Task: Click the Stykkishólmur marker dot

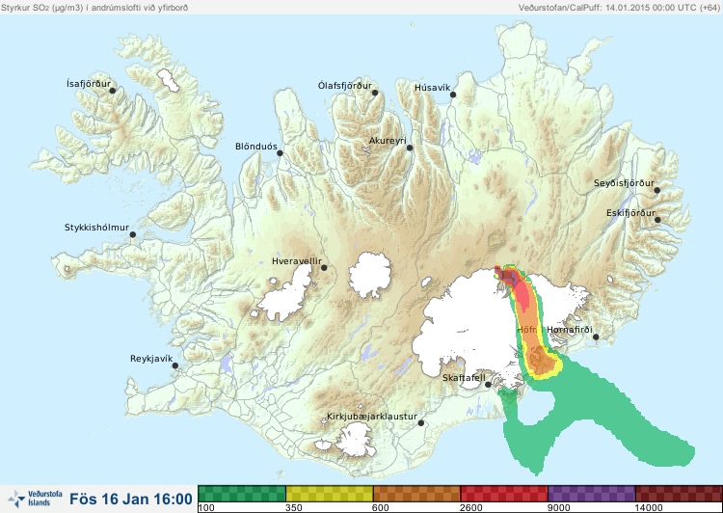Action: tap(133, 235)
